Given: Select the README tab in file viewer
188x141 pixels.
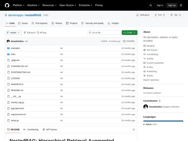Looking at the screenshot, I should [13, 130].
